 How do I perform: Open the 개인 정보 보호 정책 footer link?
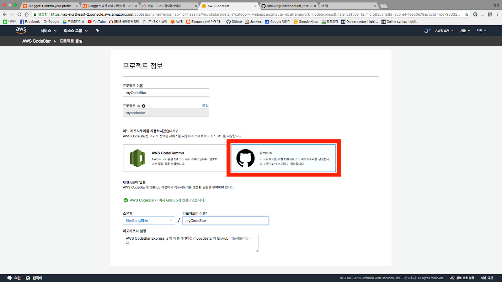coord(462,278)
